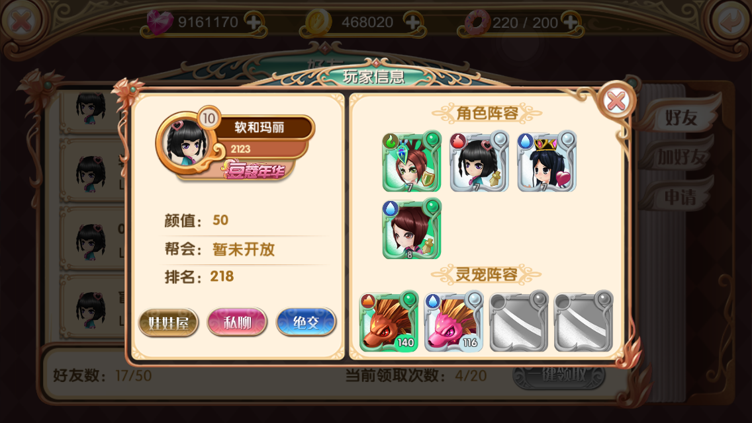Click the 一键领取 claim all button

coord(559,375)
